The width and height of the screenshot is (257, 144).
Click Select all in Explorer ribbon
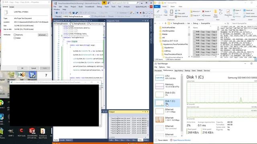(248, 10)
